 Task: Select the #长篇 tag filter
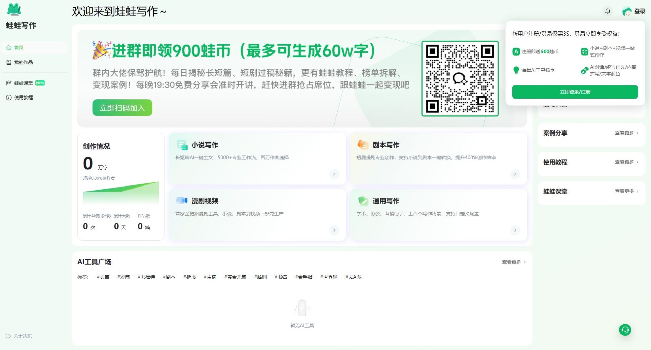[x=103, y=277]
